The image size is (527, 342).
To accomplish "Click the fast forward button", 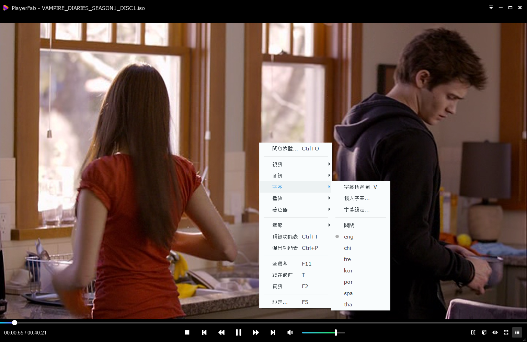I will click(256, 332).
